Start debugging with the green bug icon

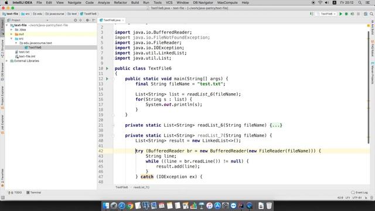(346, 14)
